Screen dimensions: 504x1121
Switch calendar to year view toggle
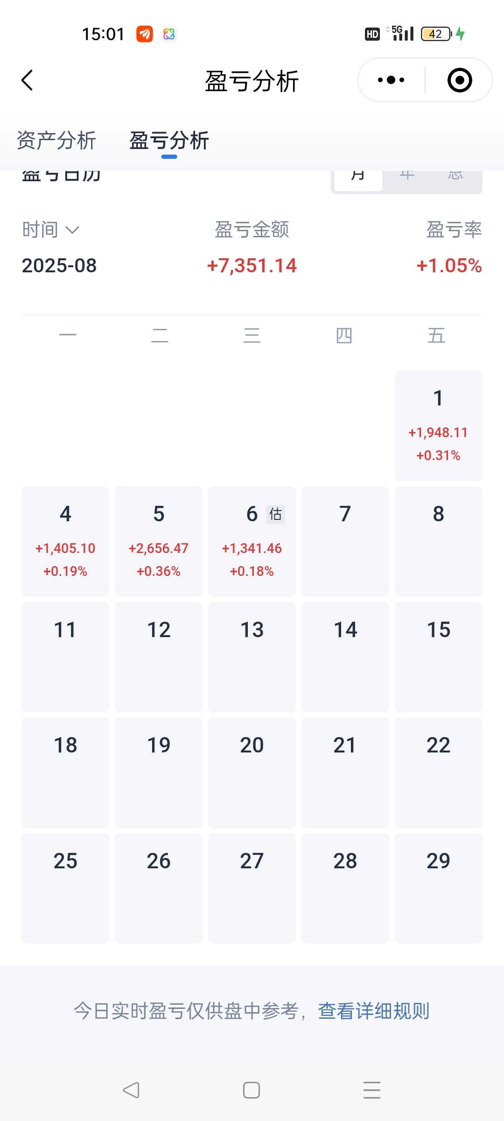[x=407, y=177]
